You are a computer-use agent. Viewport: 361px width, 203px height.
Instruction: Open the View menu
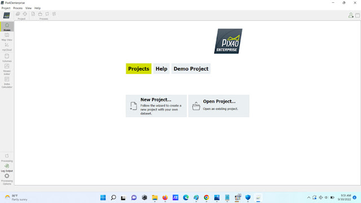[28, 8]
